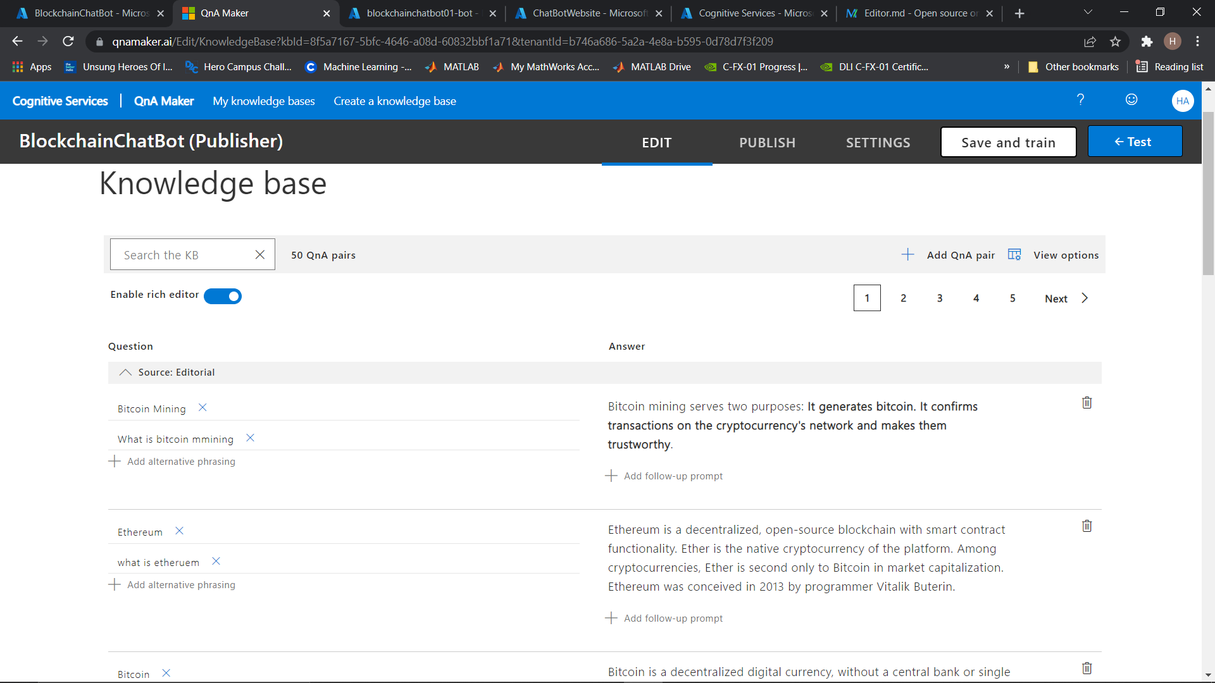Remove the 'what is etheruem' alternative question

(216, 562)
